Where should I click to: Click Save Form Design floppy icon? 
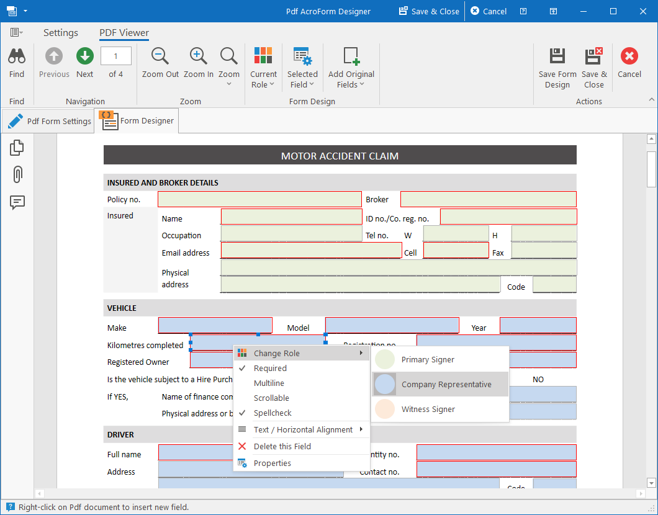point(557,56)
